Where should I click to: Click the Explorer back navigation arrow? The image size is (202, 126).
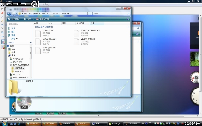(9, 14)
